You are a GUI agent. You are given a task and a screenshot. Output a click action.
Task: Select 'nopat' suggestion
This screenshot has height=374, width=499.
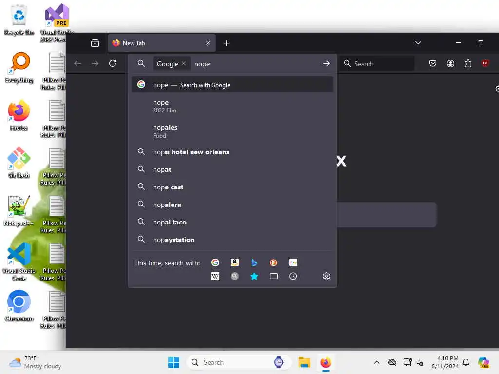coord(232,169)
